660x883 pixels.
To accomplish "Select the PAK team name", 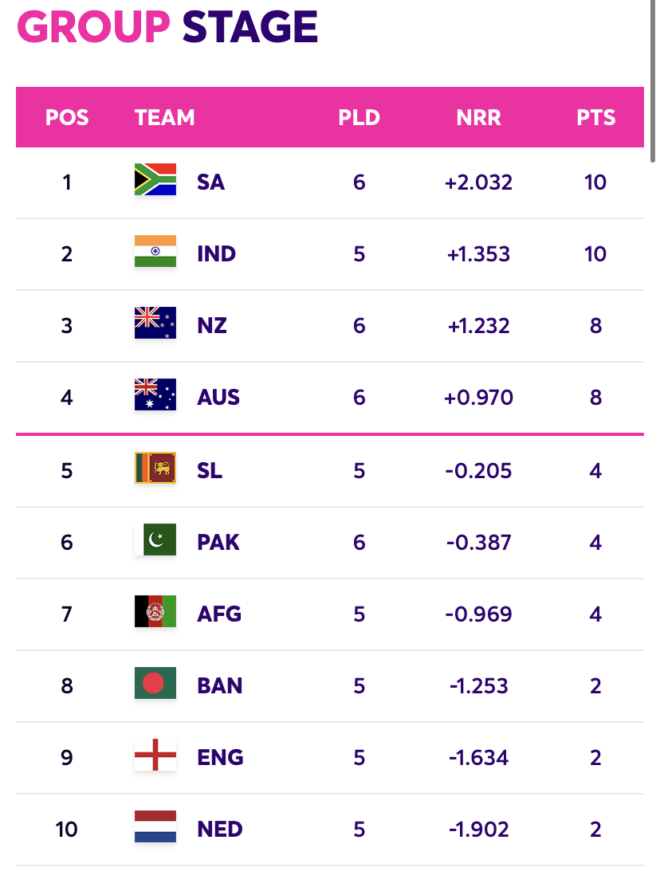I will coord(218,542).
